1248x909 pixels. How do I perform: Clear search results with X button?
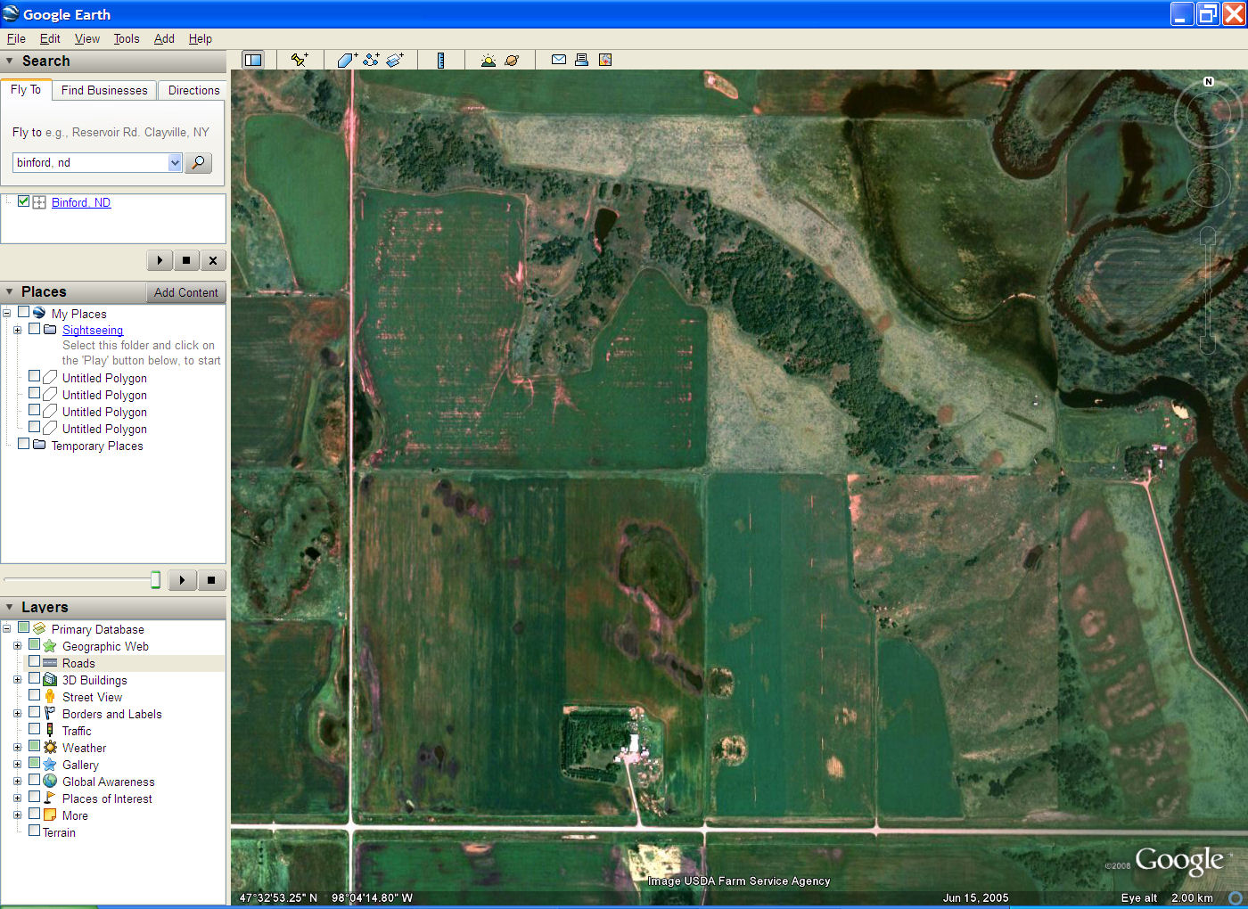[213, 260]
